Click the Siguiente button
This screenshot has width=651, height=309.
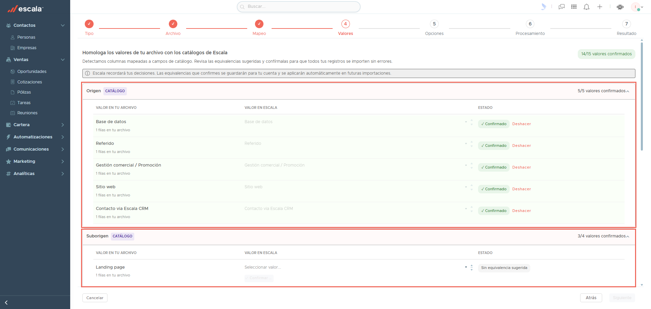622,298
